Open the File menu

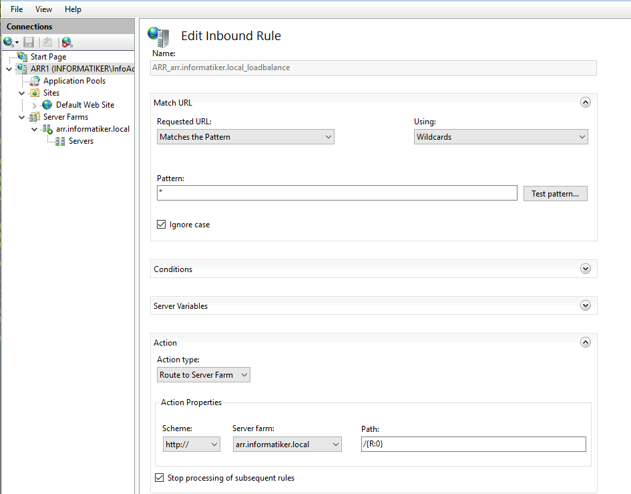click(17, 9)
